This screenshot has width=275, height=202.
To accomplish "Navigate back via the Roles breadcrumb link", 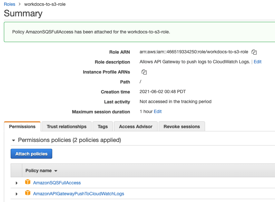I will pyautogui.click(x=9, y=4).
